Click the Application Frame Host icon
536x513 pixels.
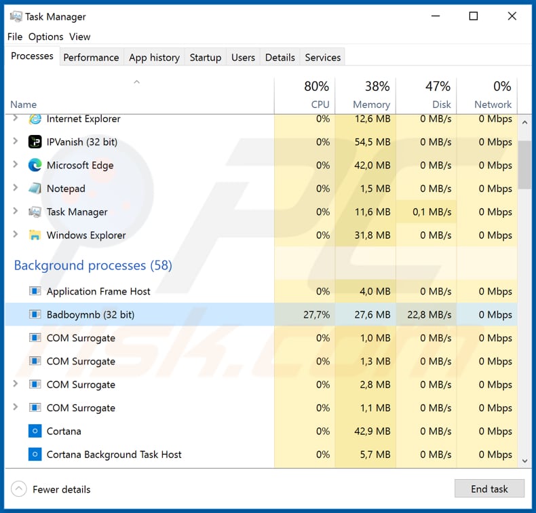click(x=35, y=291)
